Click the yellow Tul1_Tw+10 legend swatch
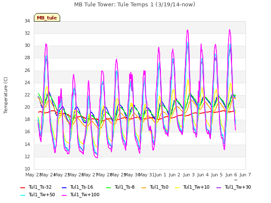 point(177,187)
